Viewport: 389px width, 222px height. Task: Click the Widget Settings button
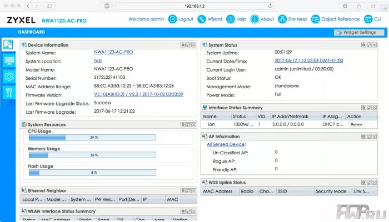(x=359, y=32)
